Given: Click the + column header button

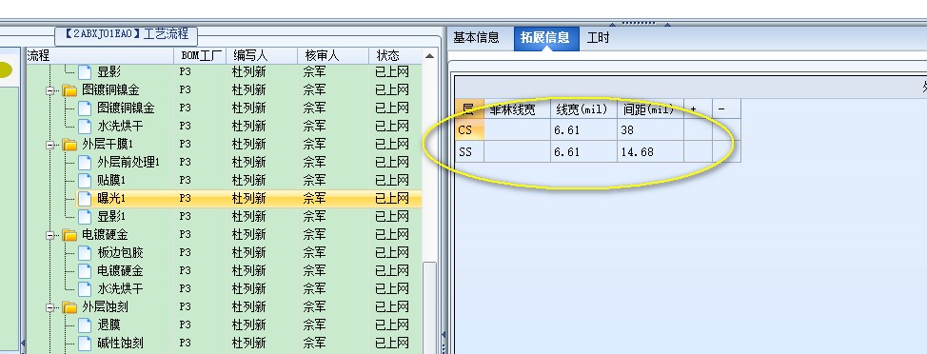Looking at the screenshot, I should click(x=698, y=109).
